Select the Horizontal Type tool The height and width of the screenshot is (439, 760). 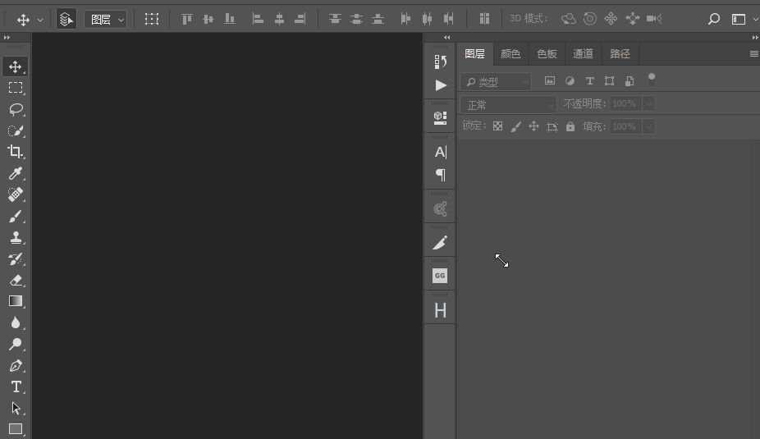click(15, 386)
